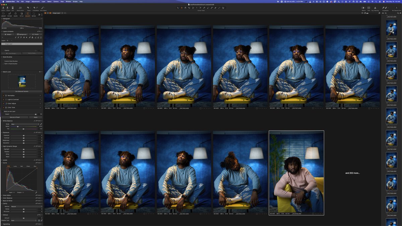Expand the Color Tone row chevron

click(x=40, y=107)
